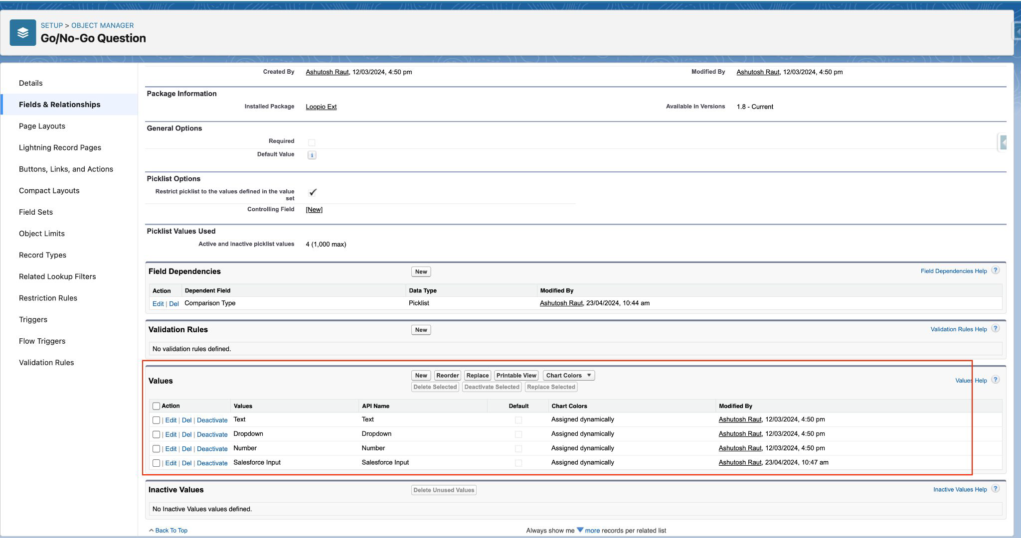Click the Field Dependencies Help link

coord(954,271)
